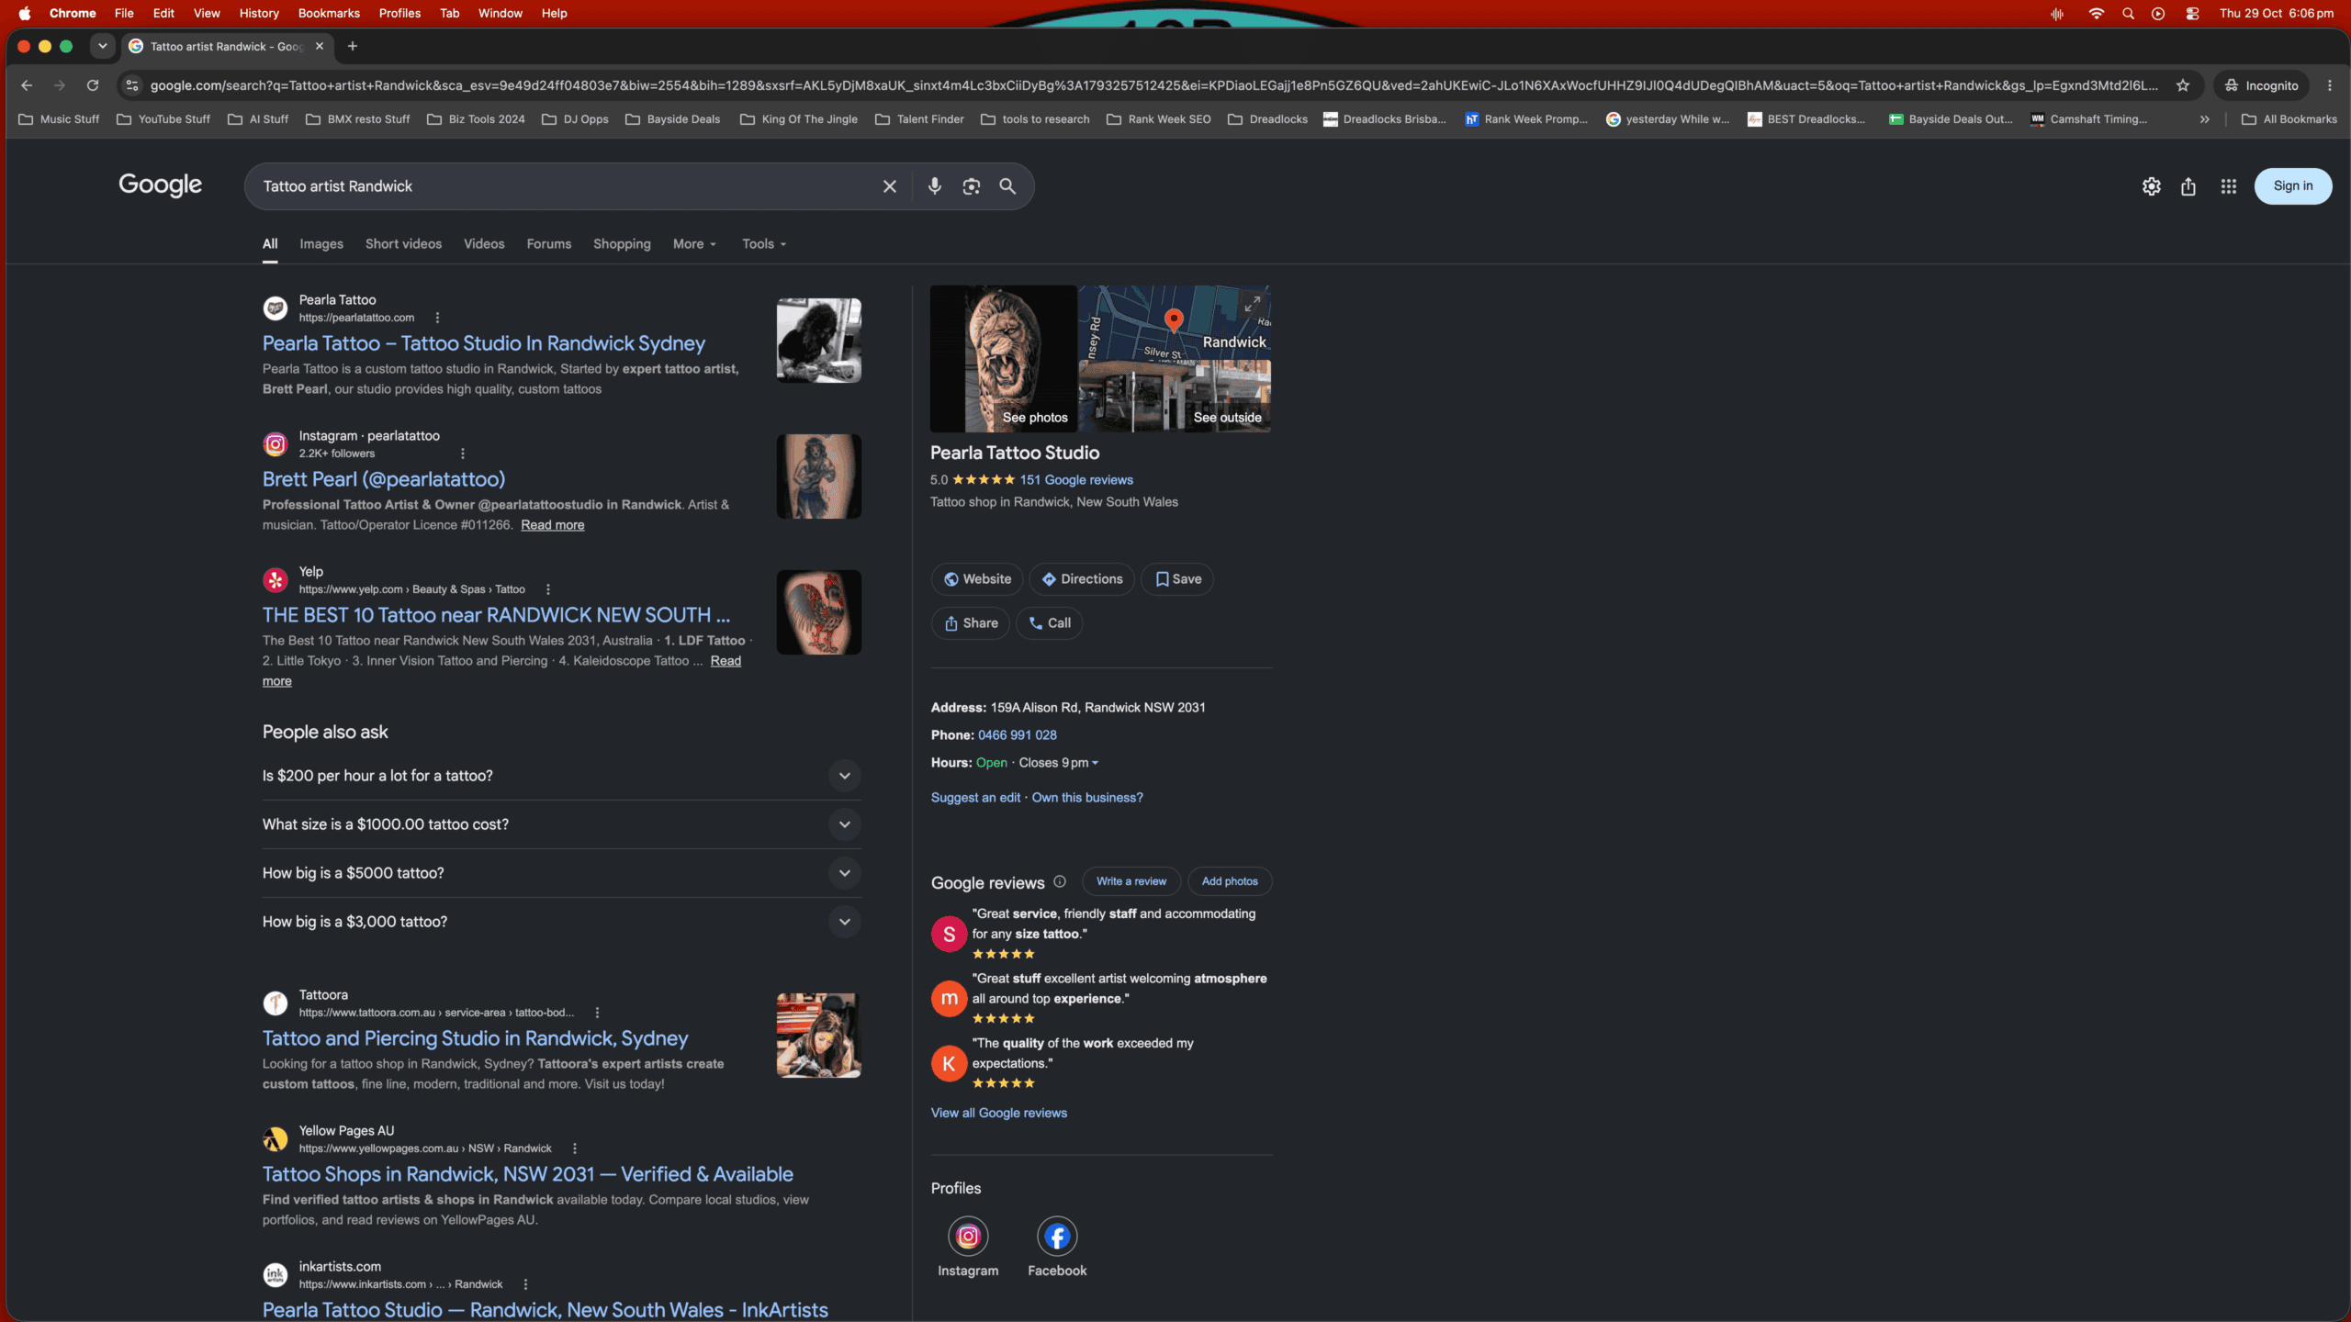This screenshot has height=1322, width=2351.
Task: Click the Google reviews info icon
Action: [1060, 881]
